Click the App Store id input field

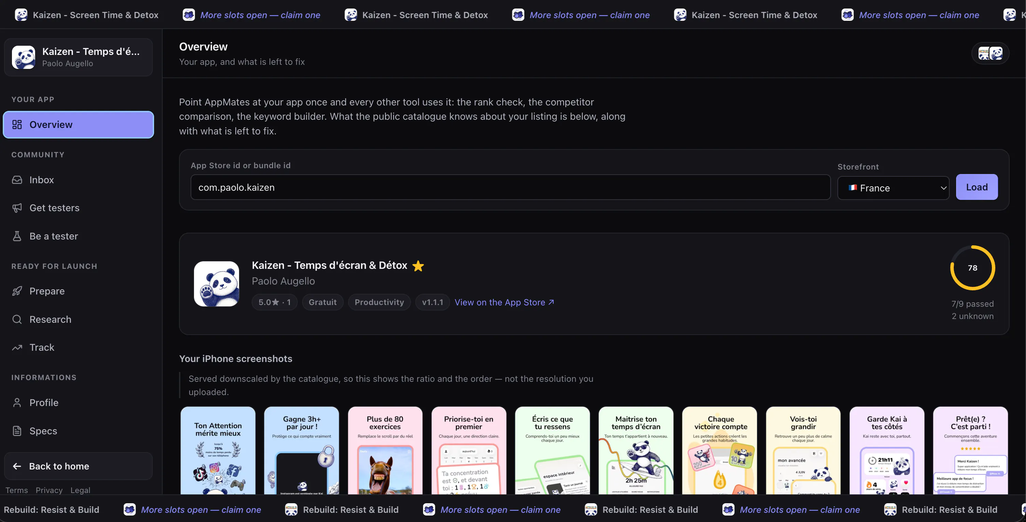pyautogui.click(x=510, y=187)
